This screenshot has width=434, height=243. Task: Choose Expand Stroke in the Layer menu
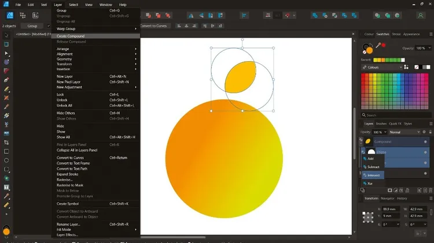(95, 174)
